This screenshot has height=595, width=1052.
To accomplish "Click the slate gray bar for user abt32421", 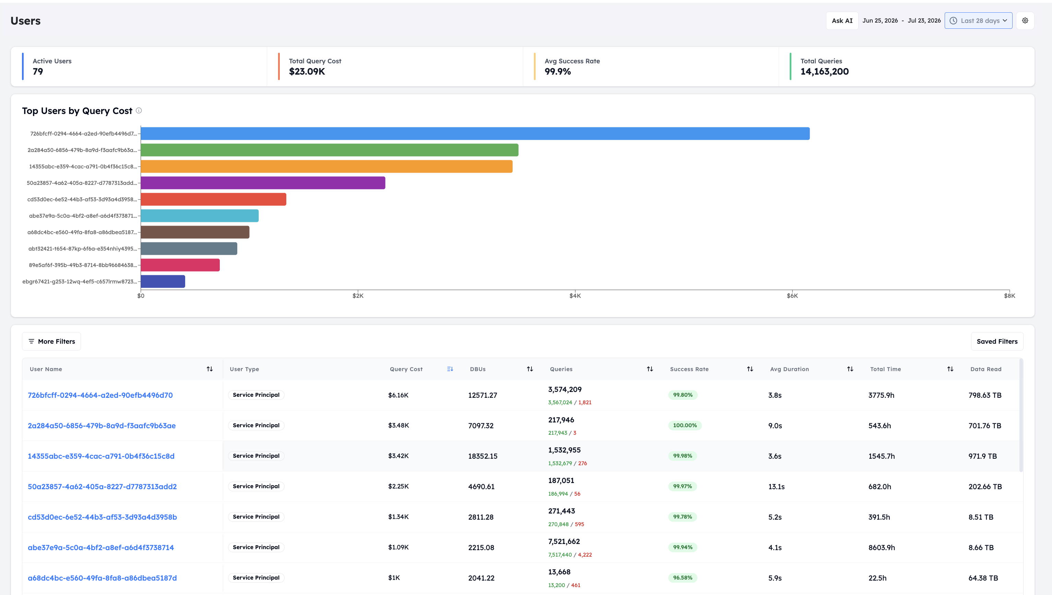I will tap(189, 249).
